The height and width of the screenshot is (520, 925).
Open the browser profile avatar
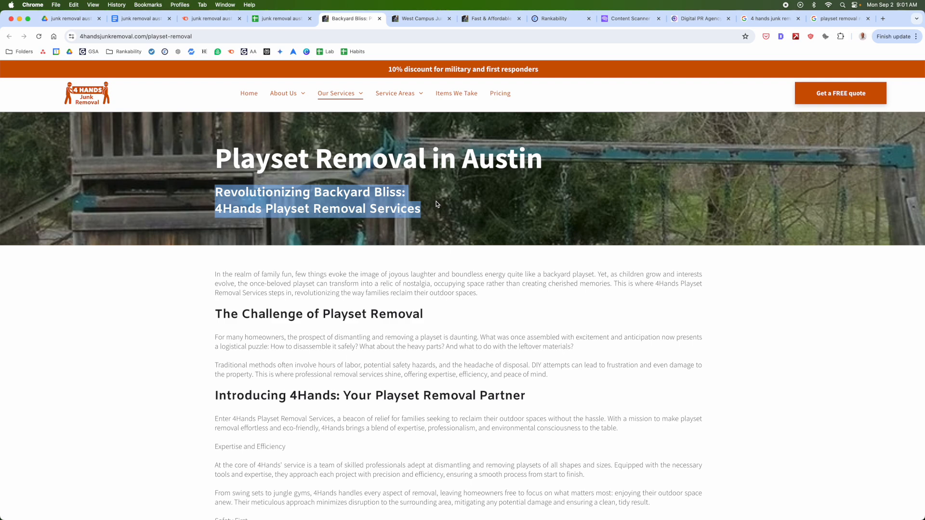862,36
